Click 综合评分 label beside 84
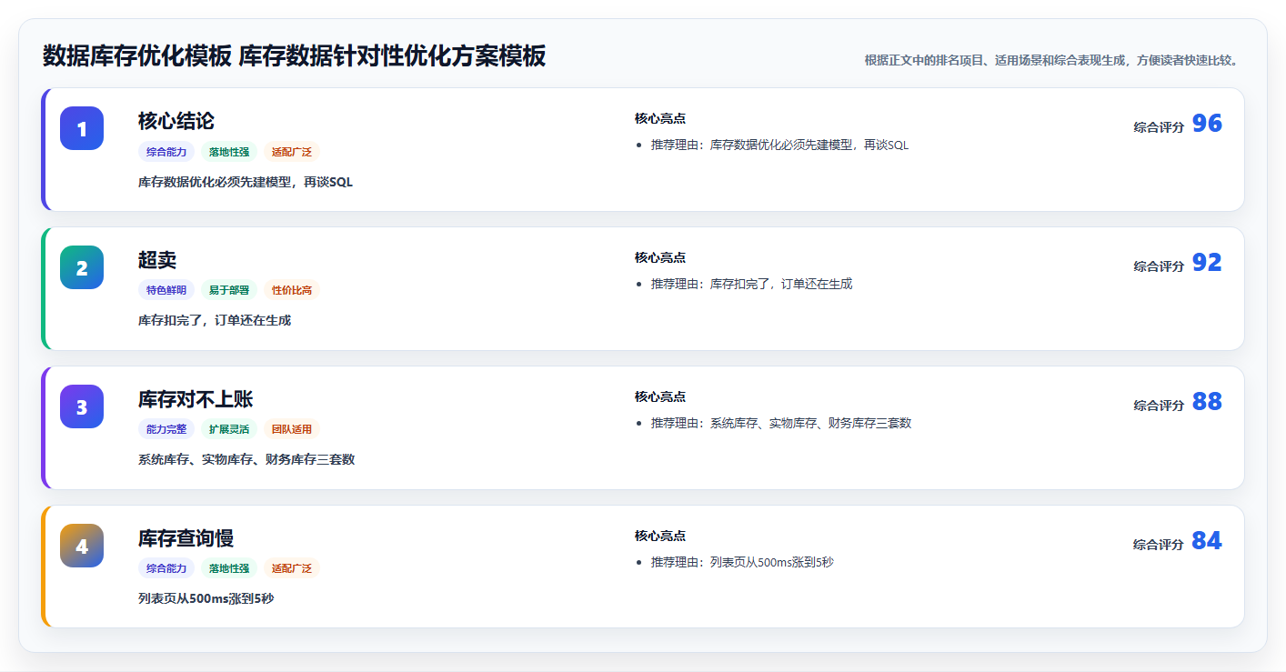 tap(1159, 545)
